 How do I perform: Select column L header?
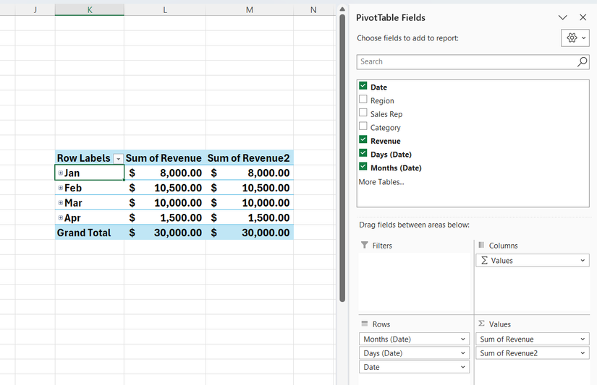pos(165,9)
